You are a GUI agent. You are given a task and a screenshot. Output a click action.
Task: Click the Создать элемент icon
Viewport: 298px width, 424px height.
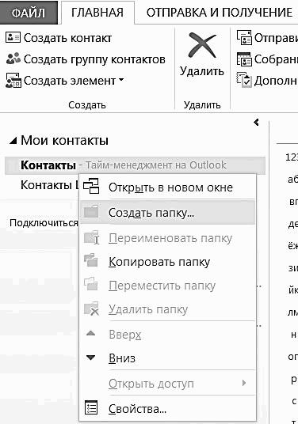click(13, 81)
